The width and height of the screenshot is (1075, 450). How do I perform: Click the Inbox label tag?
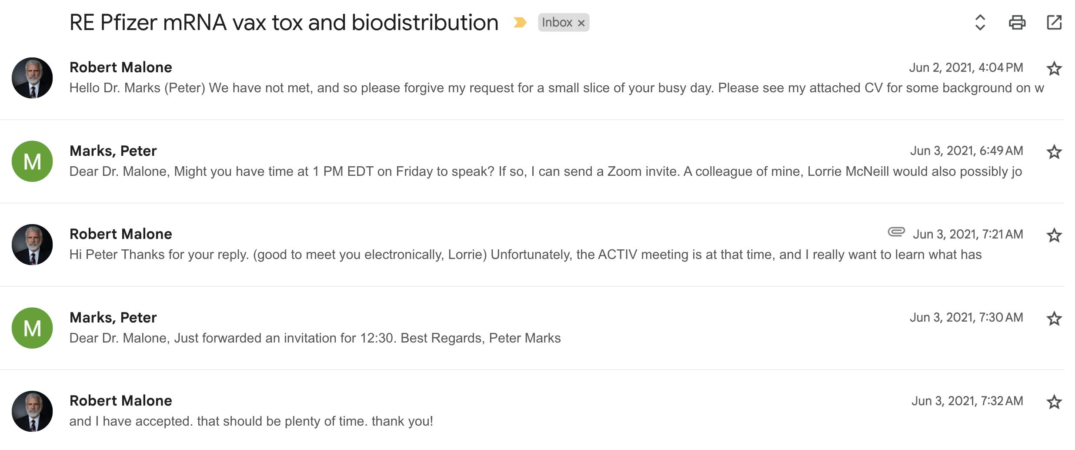(x=557, y=23)
